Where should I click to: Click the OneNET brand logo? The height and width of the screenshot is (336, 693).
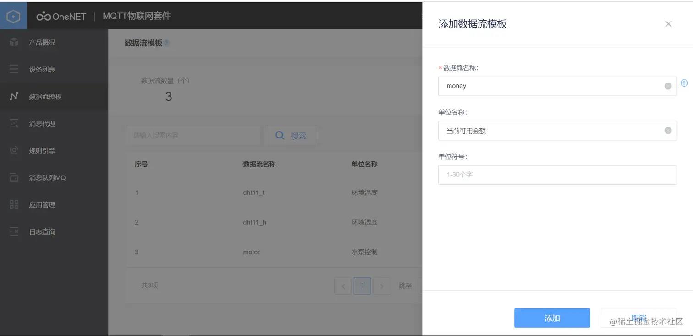pos(61,17)
